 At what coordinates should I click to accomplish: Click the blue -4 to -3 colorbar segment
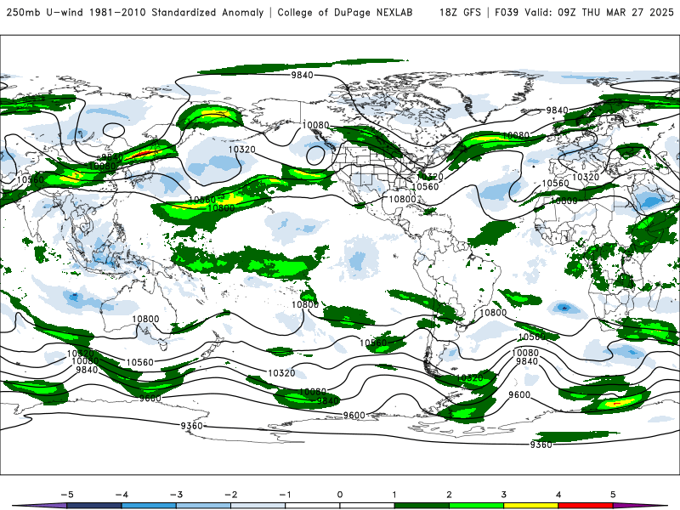149,506
